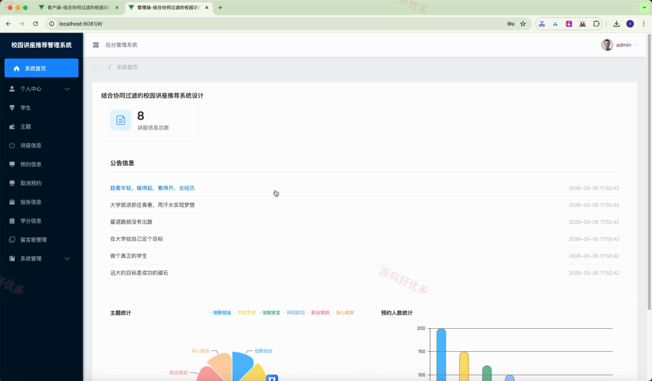Open the saved passwords key icon
This screenshot has width=652, height=381.
[x=511, y=24]
